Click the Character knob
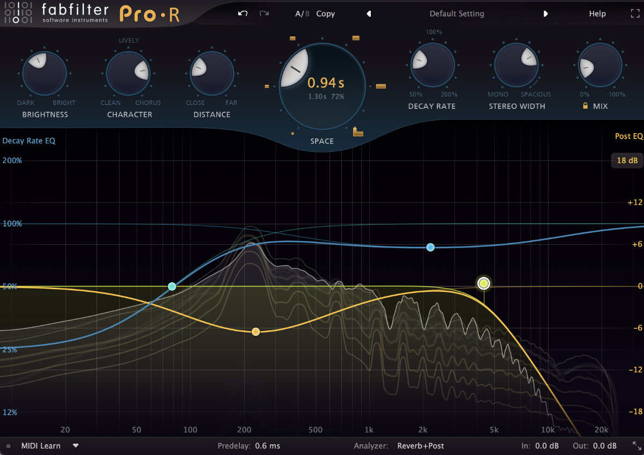 pyautogui.click(x=128, y=74)
